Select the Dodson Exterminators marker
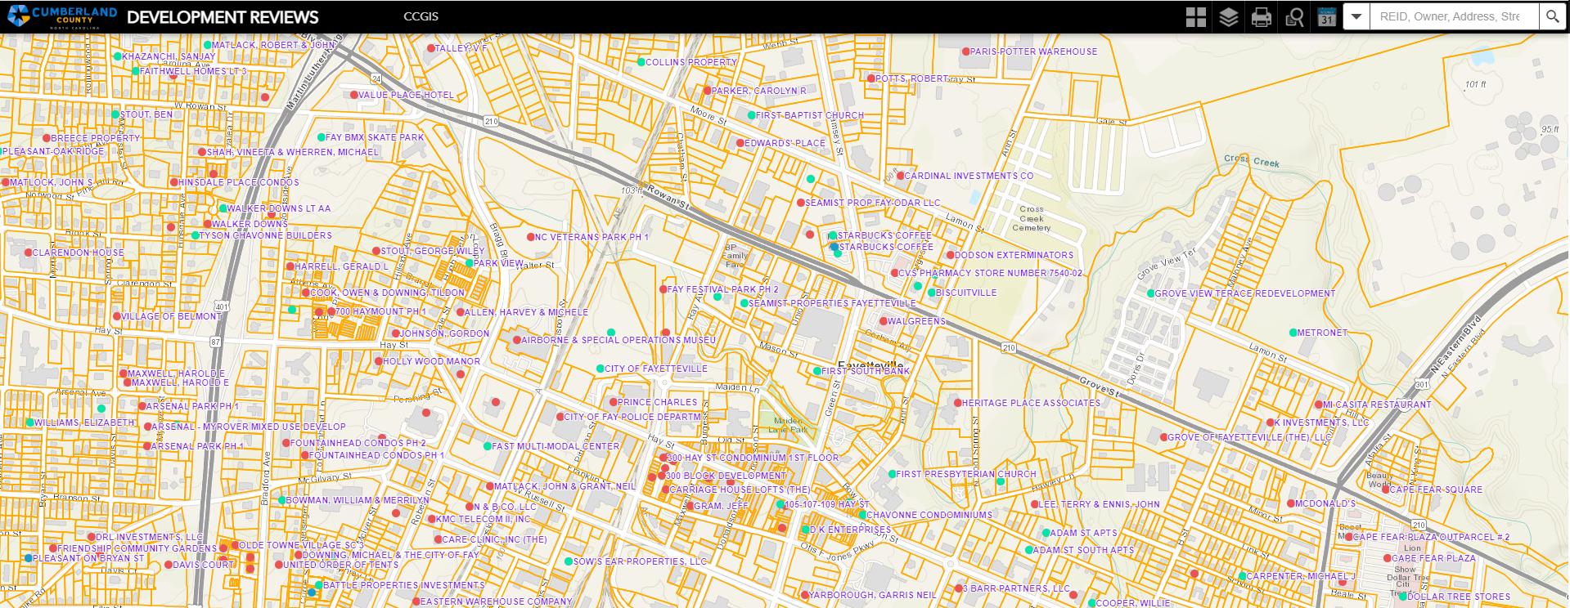The height and width of the screenshot is (608, 1570). [951, 255]
